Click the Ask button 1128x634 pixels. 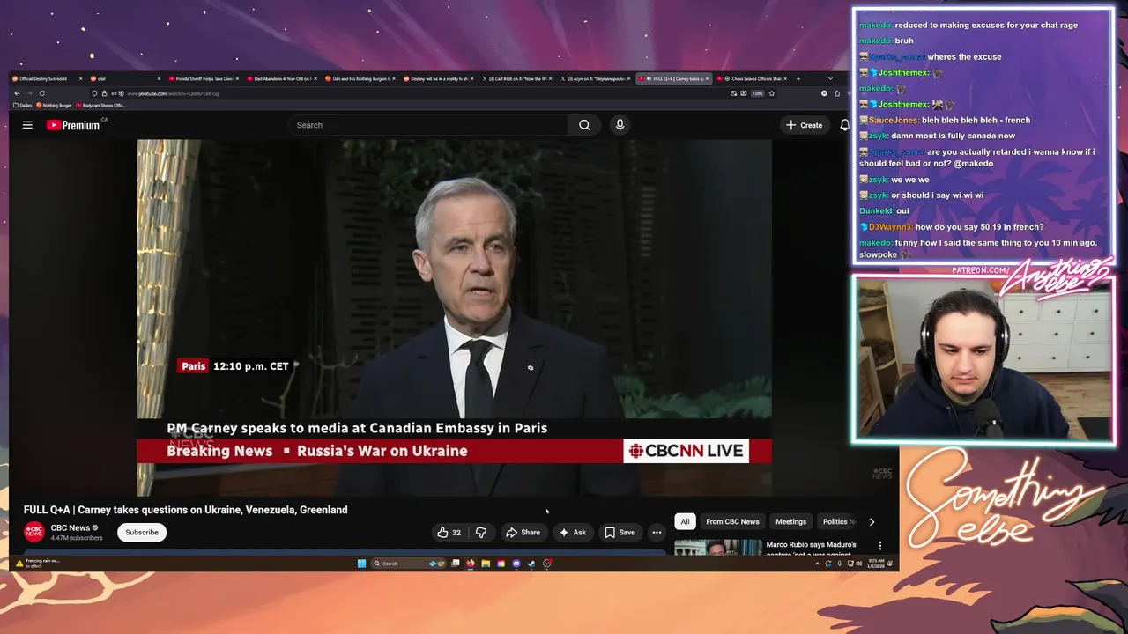572,532
